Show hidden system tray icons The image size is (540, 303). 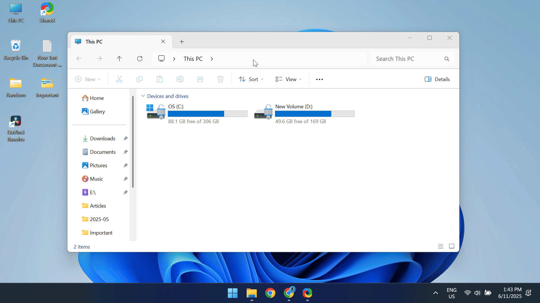point(436,293)
